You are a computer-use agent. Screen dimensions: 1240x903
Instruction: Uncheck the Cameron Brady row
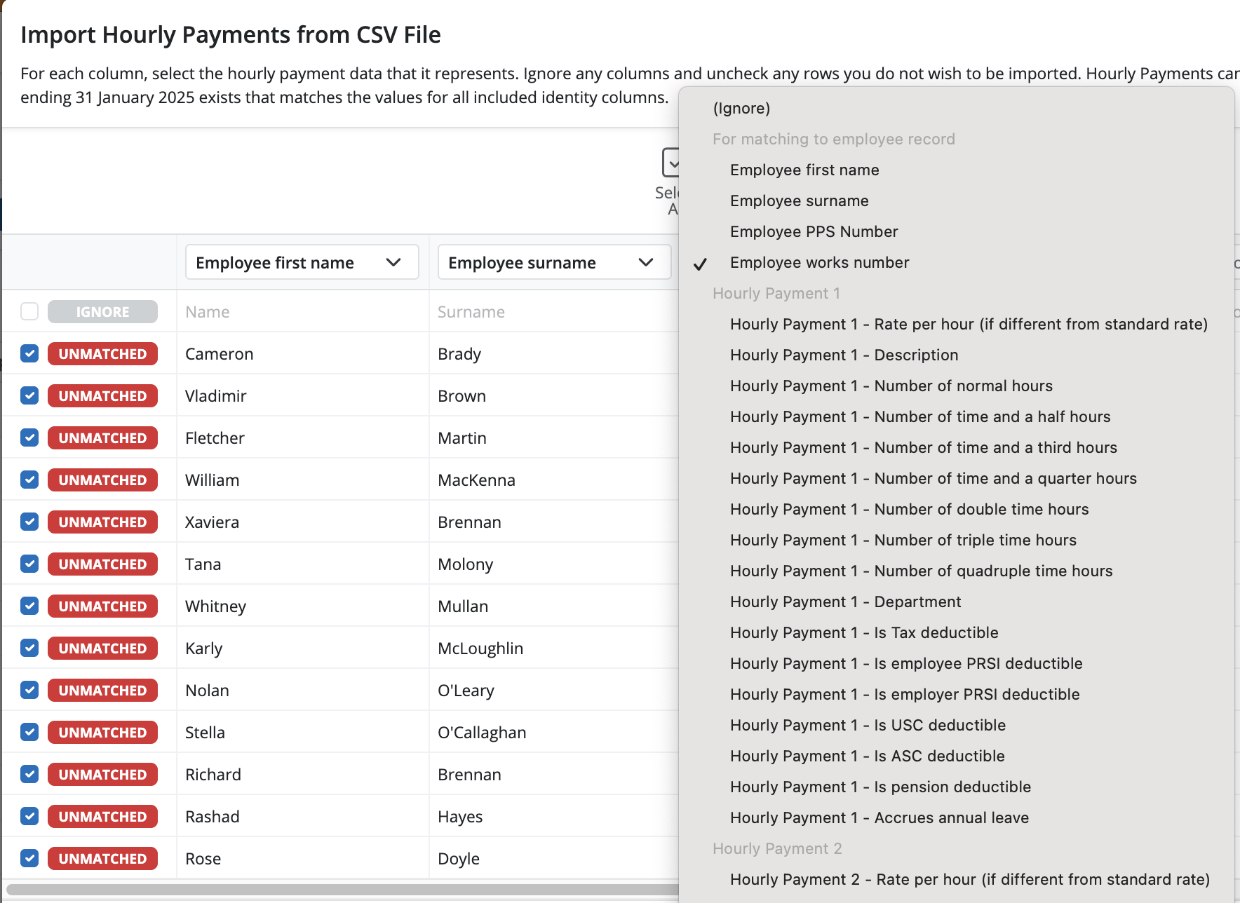(29, 353)
